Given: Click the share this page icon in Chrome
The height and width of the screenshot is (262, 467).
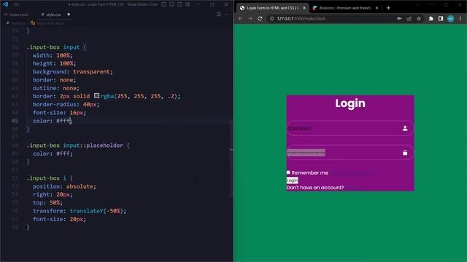Looking at the screenshot, I should point(409,18).
